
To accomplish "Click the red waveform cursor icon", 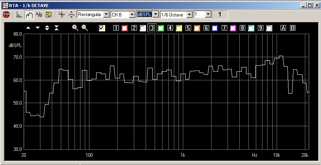I will point(61,15).
